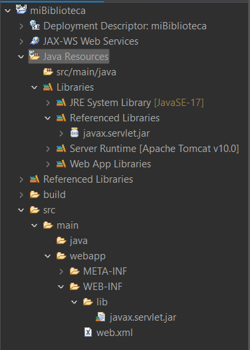Image resolution: width=250 pixels, height=350 pixels.
Task: Select the 'JAX-WS Web Services' label
Action: coord(90,41)
